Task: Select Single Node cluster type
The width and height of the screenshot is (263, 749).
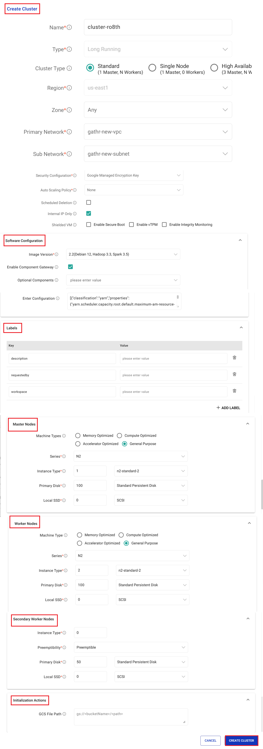Action: [x=152, y=68]
